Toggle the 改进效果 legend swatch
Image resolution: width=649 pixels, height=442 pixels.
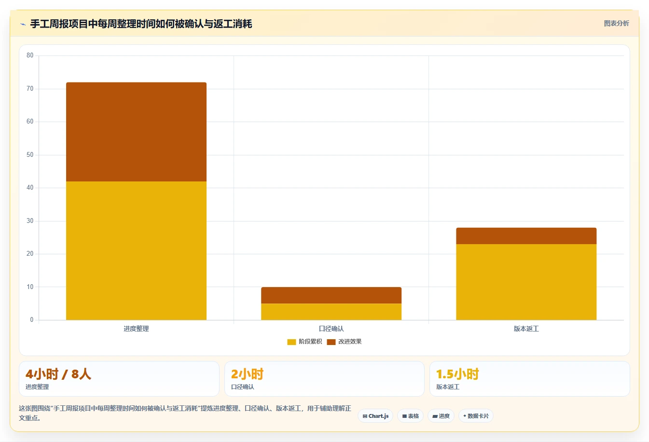click(331, 342)
